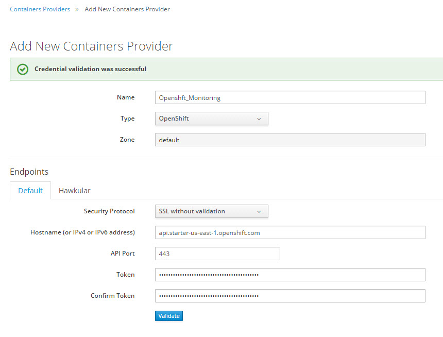Open the Type dropdown showing OpenShift
The width and height of the screenshot is (443, 337).
[211, 119]
